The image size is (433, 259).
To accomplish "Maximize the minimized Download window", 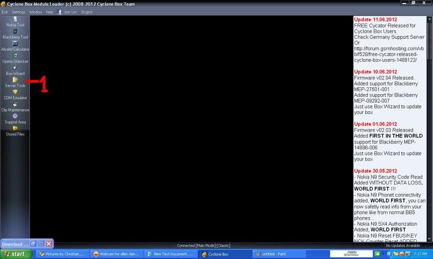I will pos(41,243).
